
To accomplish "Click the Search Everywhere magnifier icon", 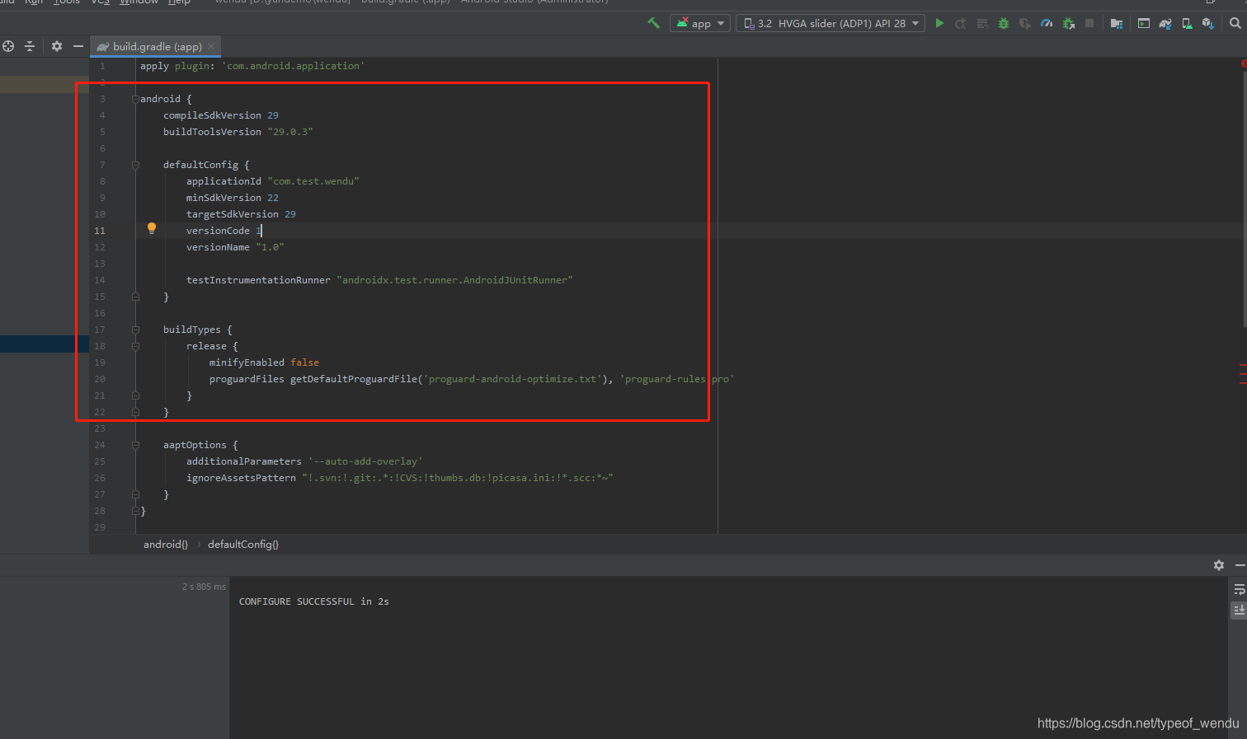I will pyautogui.click(x=1235, y=23).
